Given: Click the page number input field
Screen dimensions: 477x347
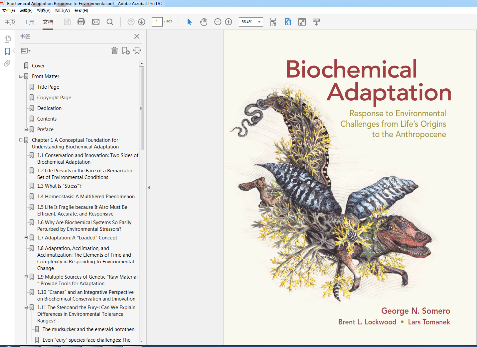Looking at the screenshot, I should (157, 22).
